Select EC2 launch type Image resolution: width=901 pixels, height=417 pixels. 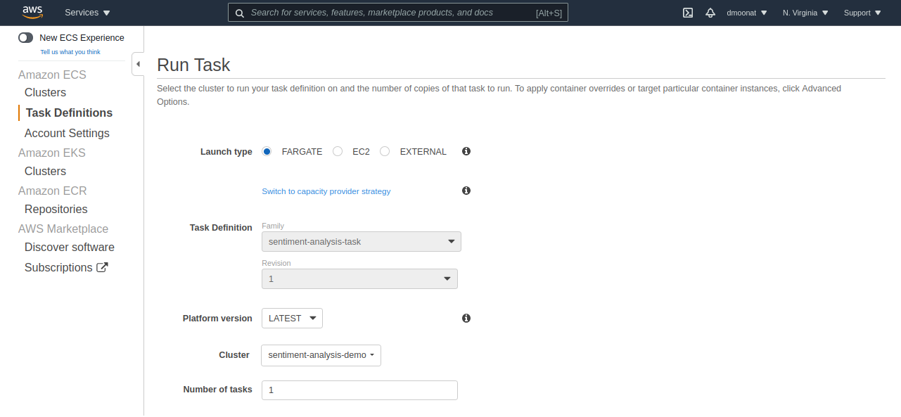click(x=338, y=151)
